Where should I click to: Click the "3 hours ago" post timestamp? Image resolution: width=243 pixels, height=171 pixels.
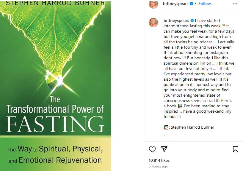click(x=158, y=166)
